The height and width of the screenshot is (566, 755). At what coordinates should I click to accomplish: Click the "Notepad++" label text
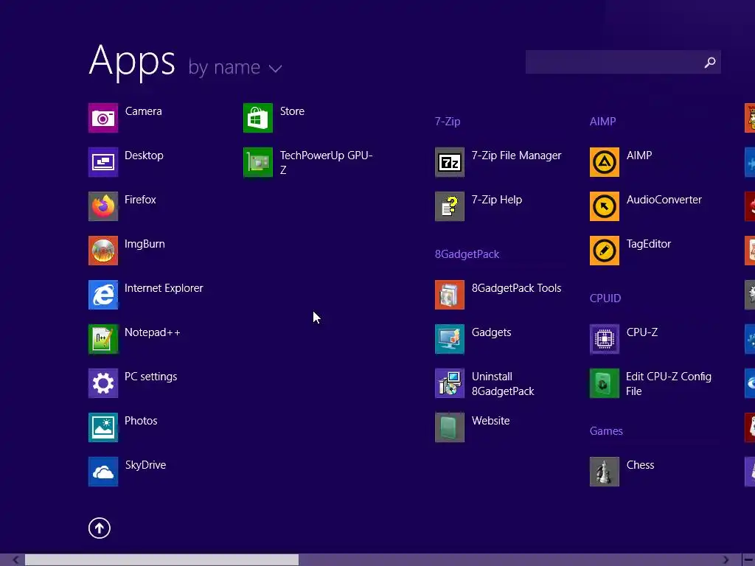pos(152,332)
